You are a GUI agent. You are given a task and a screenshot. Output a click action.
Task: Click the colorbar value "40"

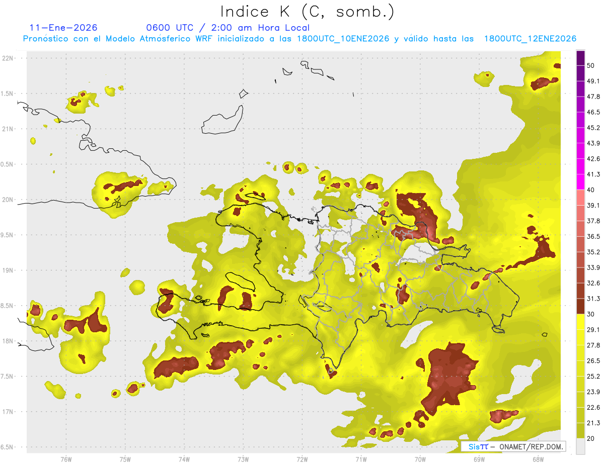click(591, 190)
